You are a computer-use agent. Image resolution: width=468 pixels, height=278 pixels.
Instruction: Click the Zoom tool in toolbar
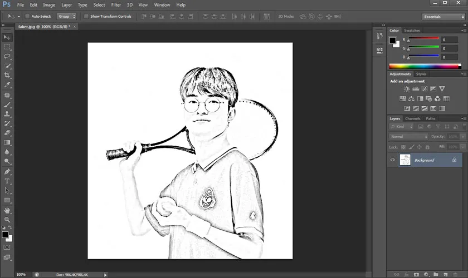pos(7,220)
